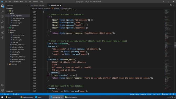Click the UTF-8 encoding indicator

149,94
